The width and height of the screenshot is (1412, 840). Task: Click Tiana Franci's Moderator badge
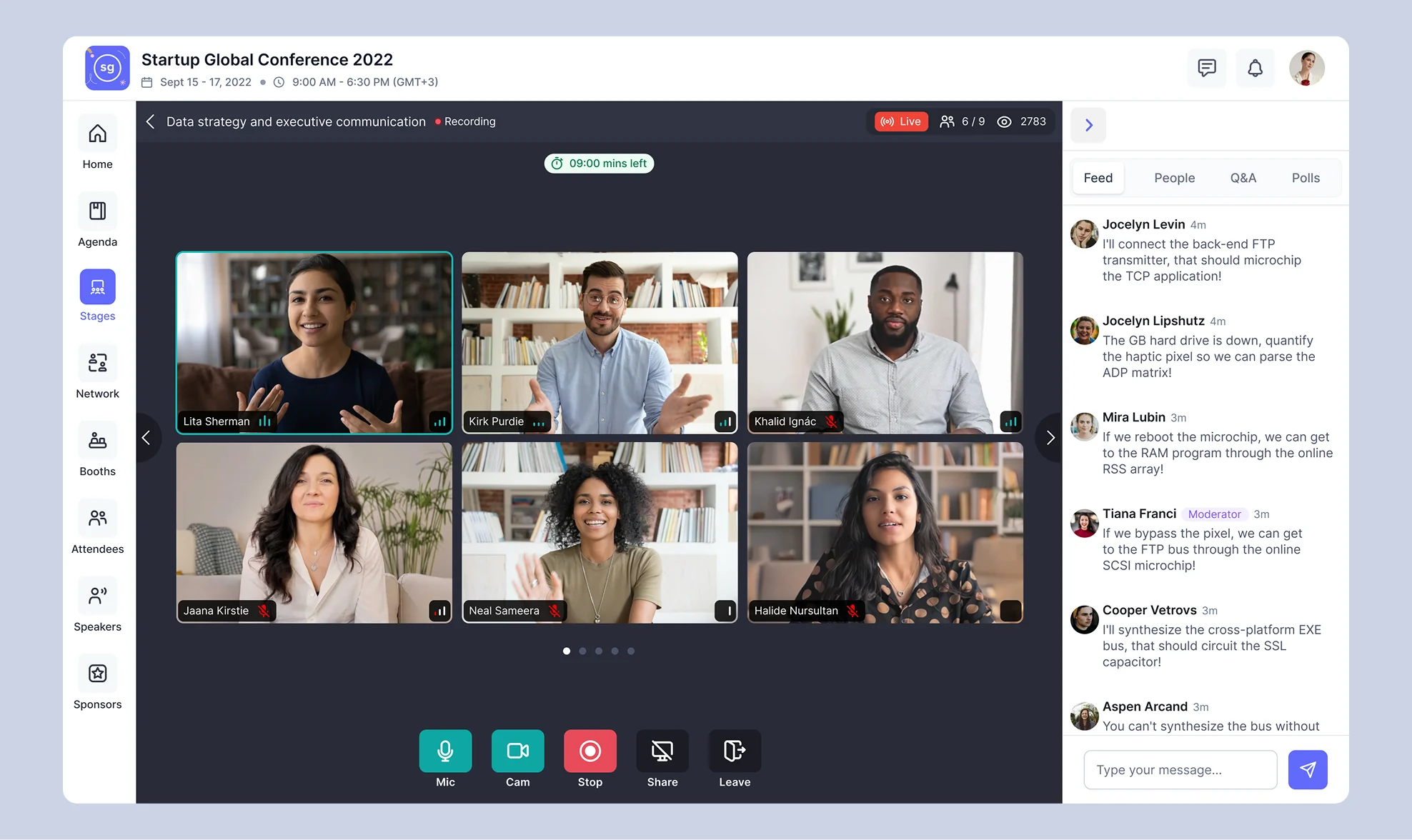tap(1214, 514)
